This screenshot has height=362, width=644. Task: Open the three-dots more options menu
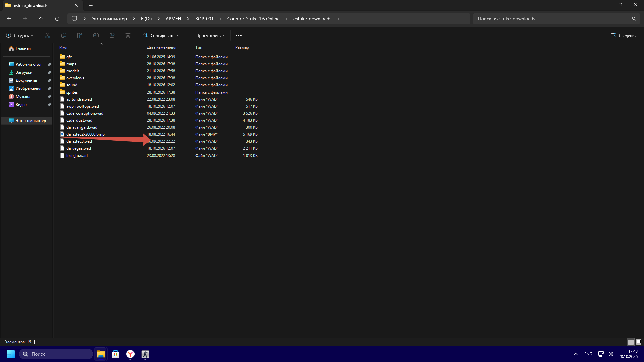(x=239, y=35)
